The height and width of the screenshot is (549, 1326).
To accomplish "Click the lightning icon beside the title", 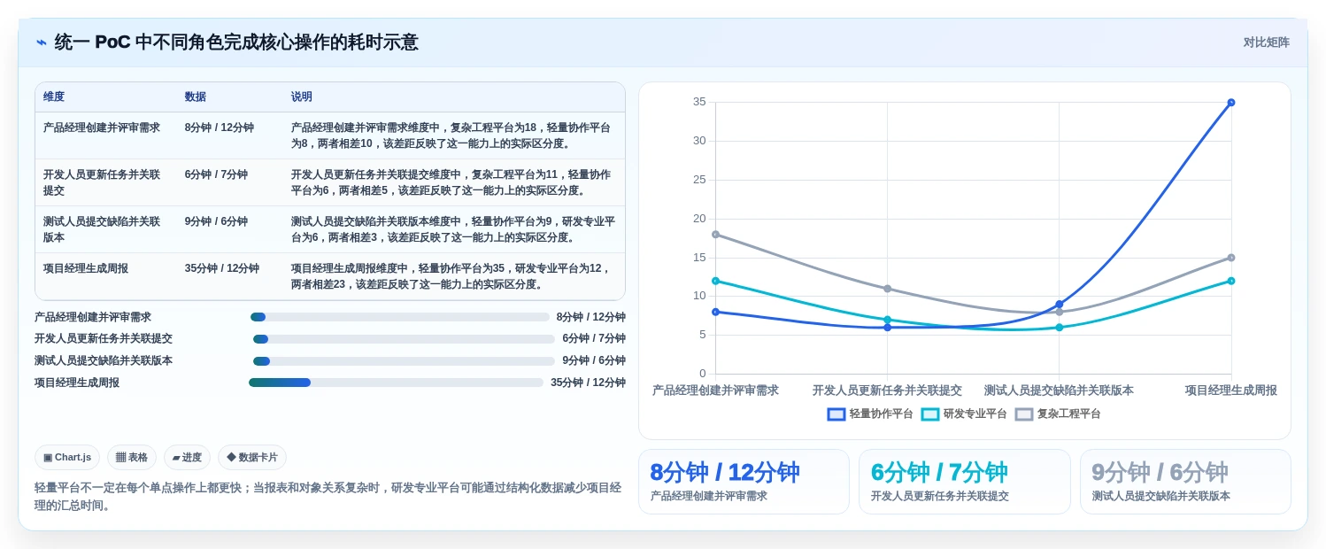I will (x=42, y=43).
